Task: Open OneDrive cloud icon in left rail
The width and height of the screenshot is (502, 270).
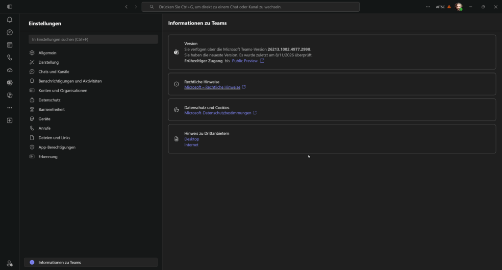Action: [x=10, y=70]
